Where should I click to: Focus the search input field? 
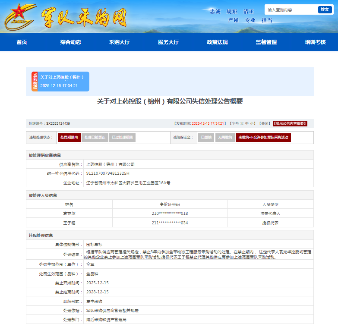pos(291,10)
